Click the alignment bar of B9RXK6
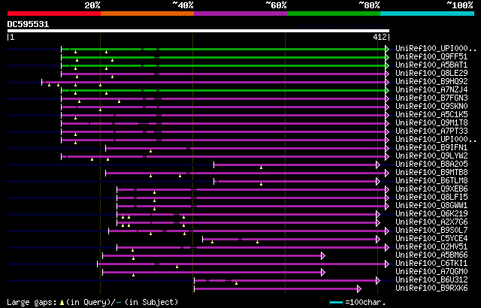 [x=276, y=289]
